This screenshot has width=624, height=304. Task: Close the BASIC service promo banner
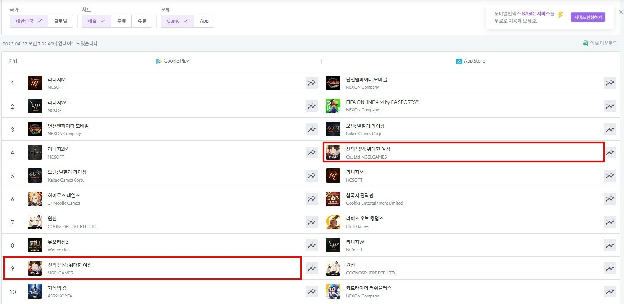coord(621,12)
